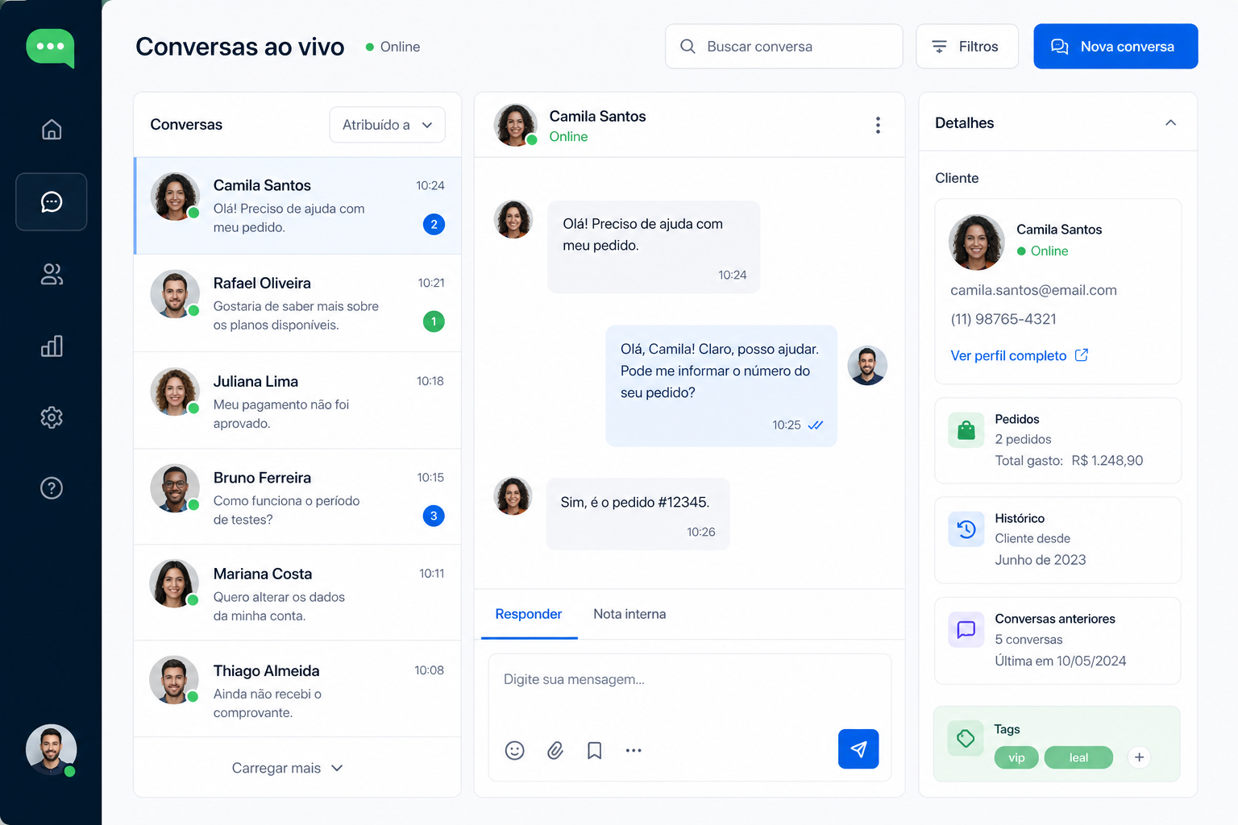Click agent avatar beside reply message
This screenshot has height=825, width=1238.
pos(867,366)
